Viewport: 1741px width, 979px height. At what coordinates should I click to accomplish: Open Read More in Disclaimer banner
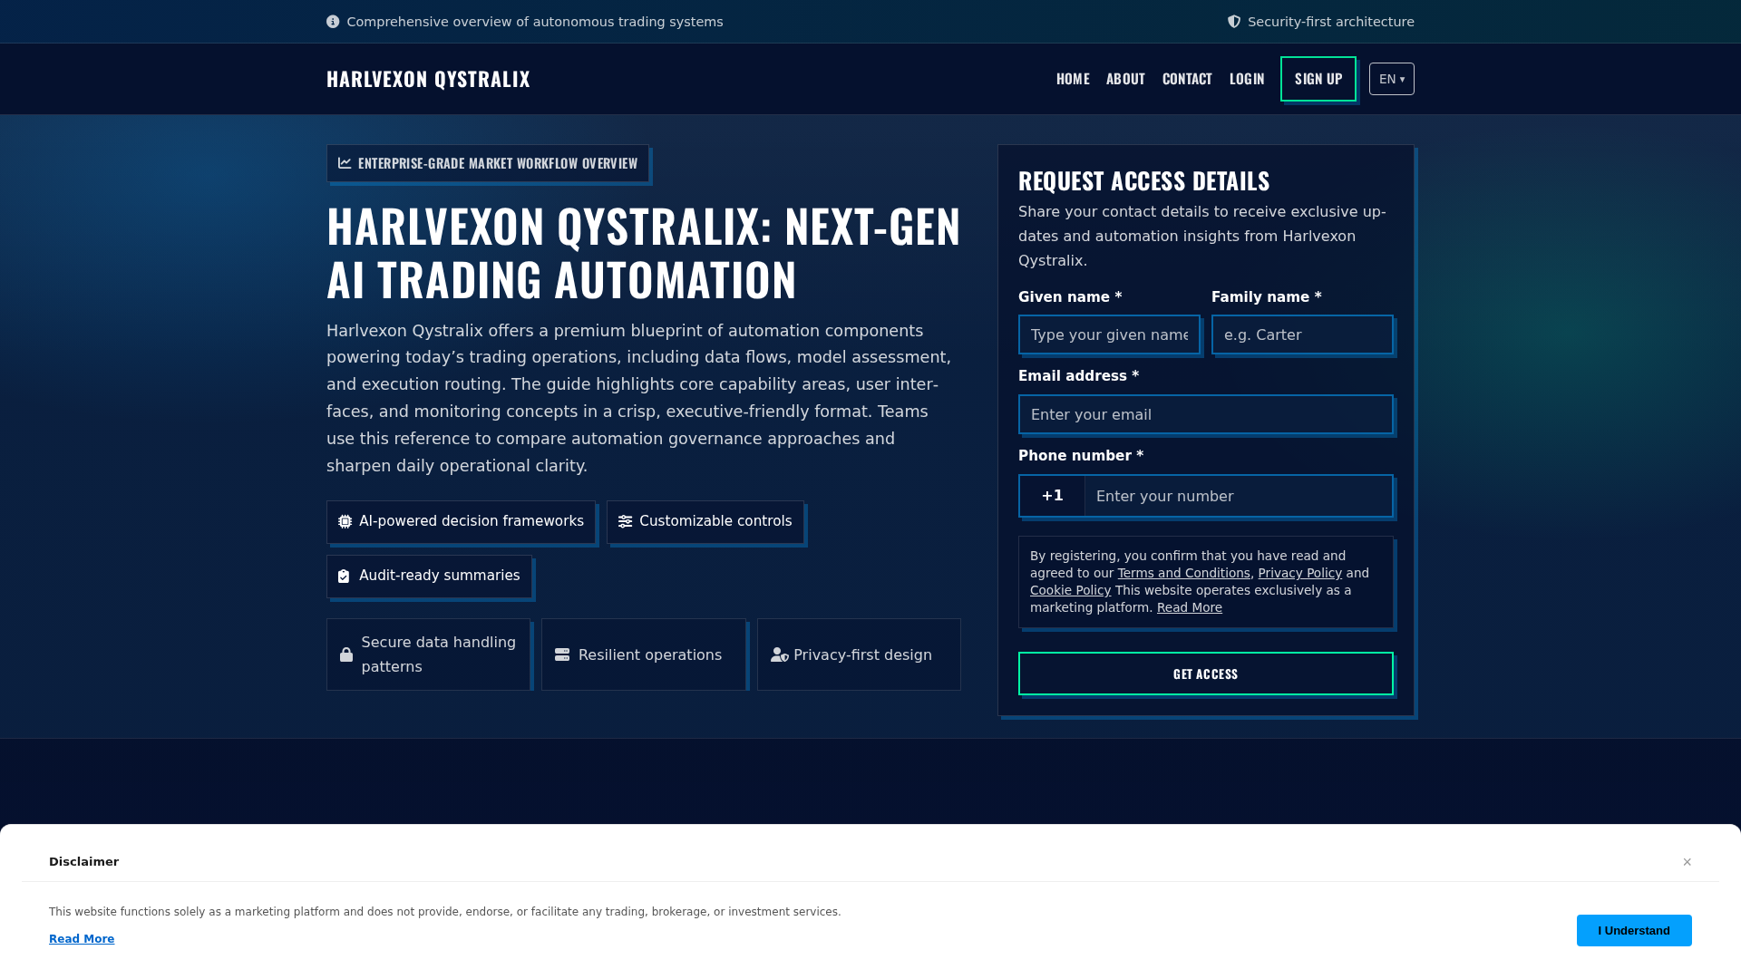coord(82,939)
